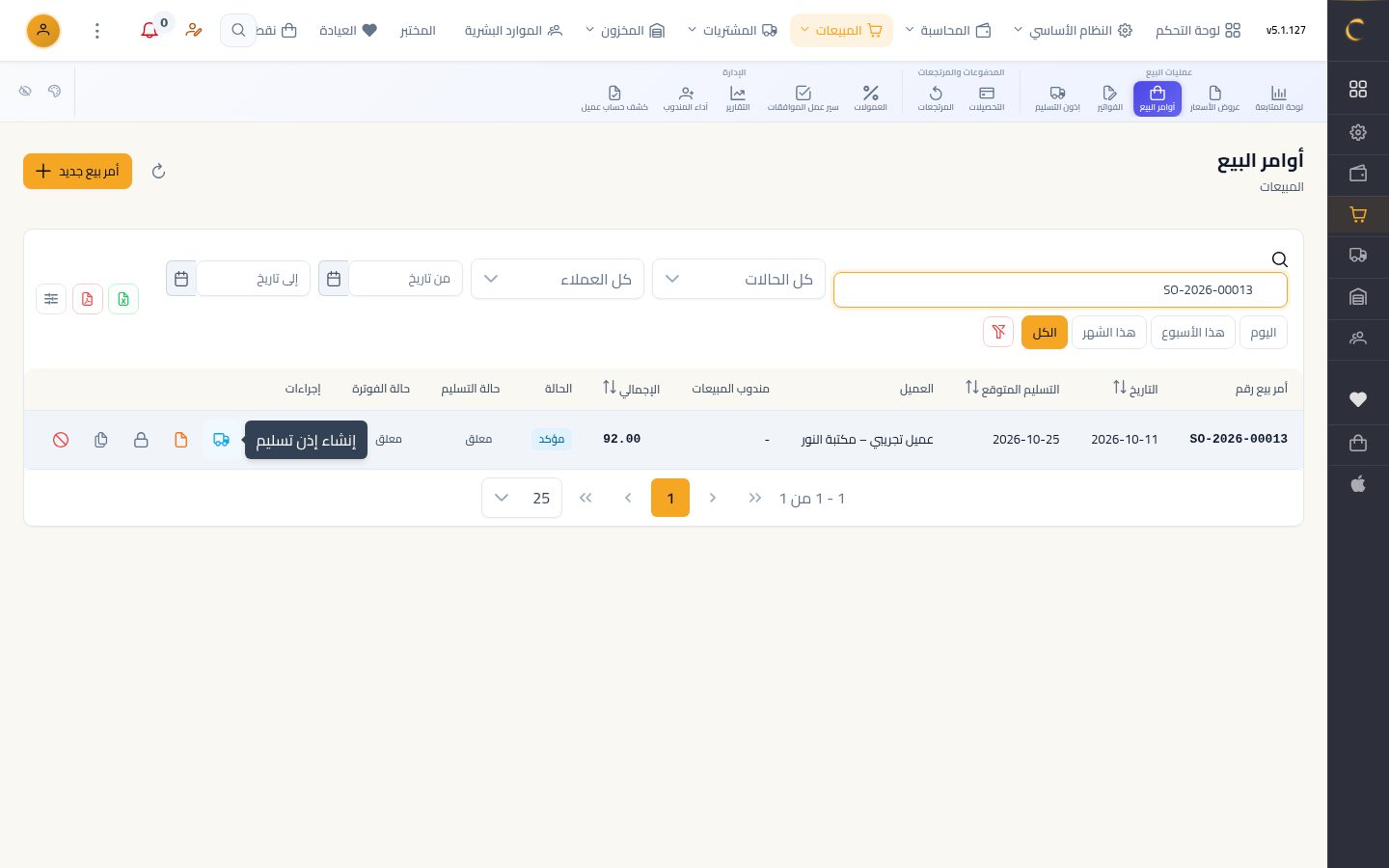Image resolution: width=1389 pixels, height=868 pixels.
Task: Click the search magnifier in top bar
Action: click(238, 31)
